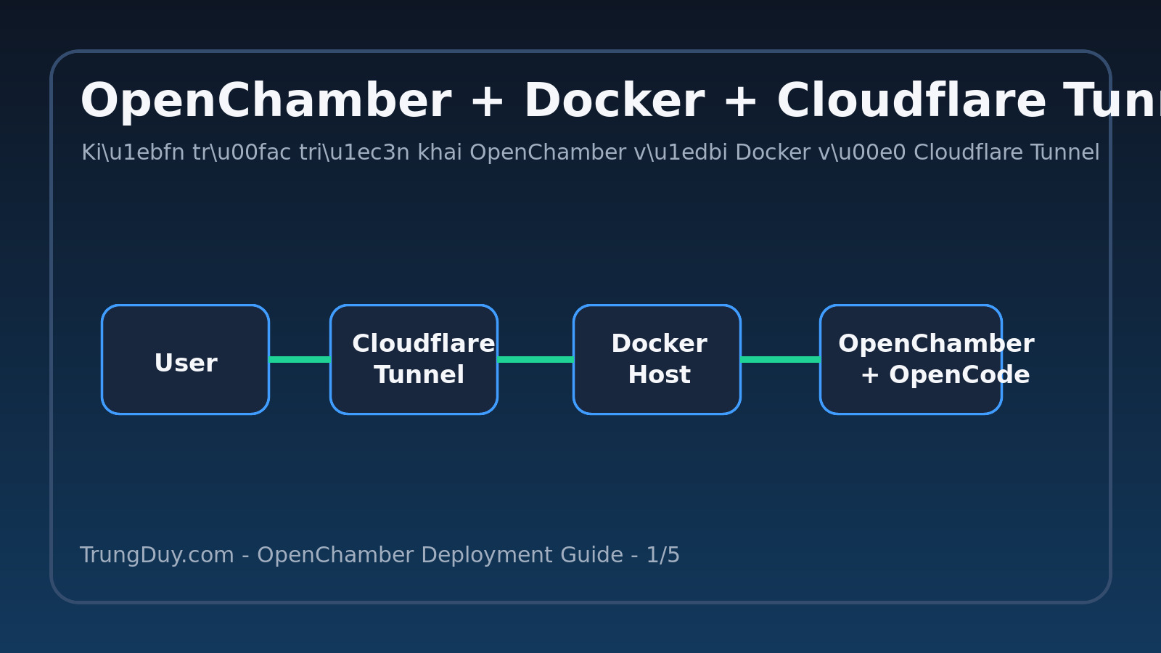Click the OpenChamber + OpenCode node
Viewport: 1161px width, 653px height.
click(x=911, y=360)
